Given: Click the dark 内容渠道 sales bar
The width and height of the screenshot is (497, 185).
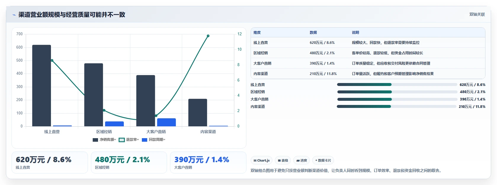Looking at the screenshot, I should (x=198, y=113).
